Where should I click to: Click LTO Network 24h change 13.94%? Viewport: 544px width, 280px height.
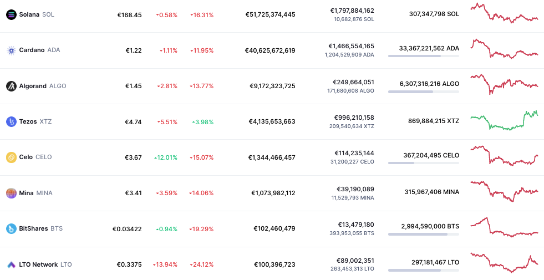coord(165,264)
